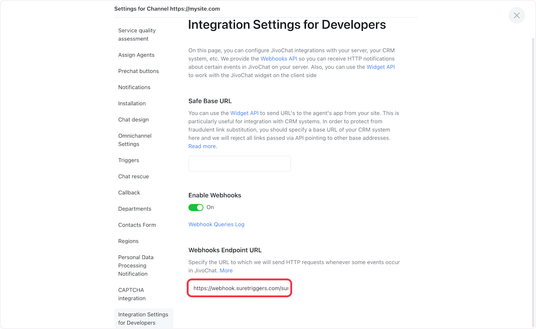This screenshot has width=536, height=329.
Task: Select Departments in the sidebar
Action: [x=134, y=209]
